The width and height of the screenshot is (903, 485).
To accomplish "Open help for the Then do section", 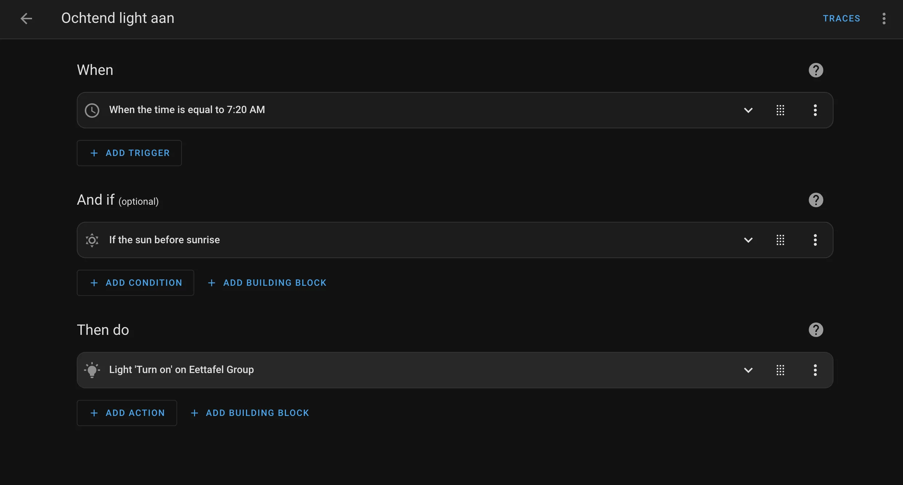I will pos(816,330).
